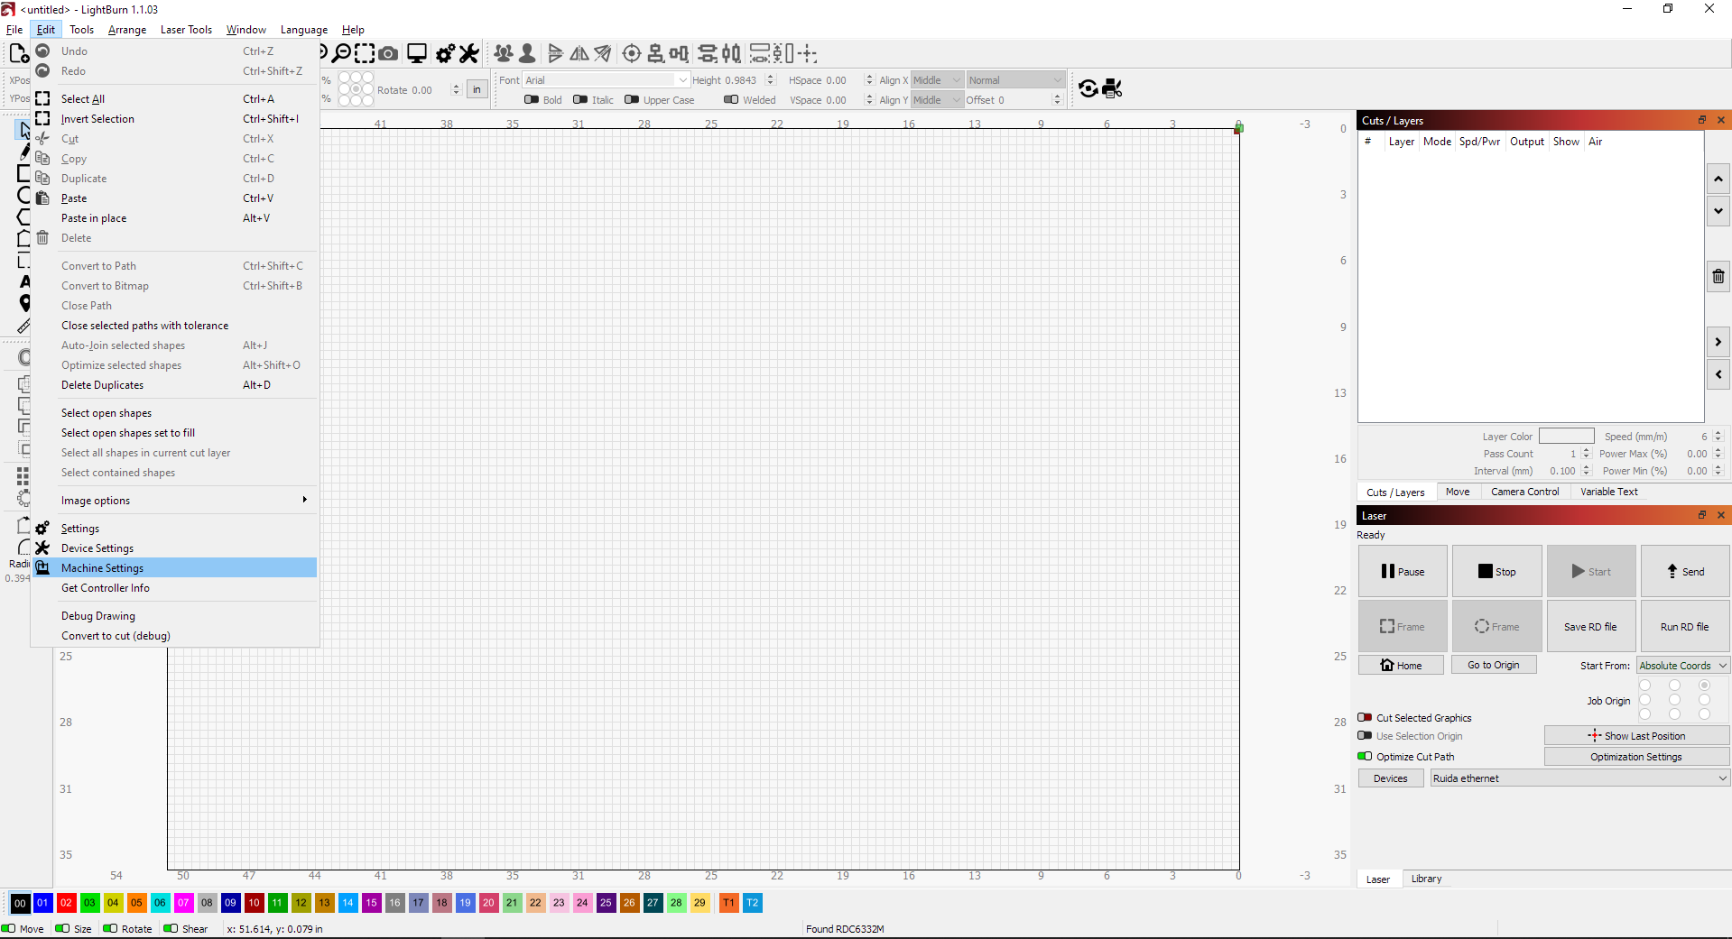Click the frame selection zoom icon
Screen dimensions: 1732x939
(365, 54)
